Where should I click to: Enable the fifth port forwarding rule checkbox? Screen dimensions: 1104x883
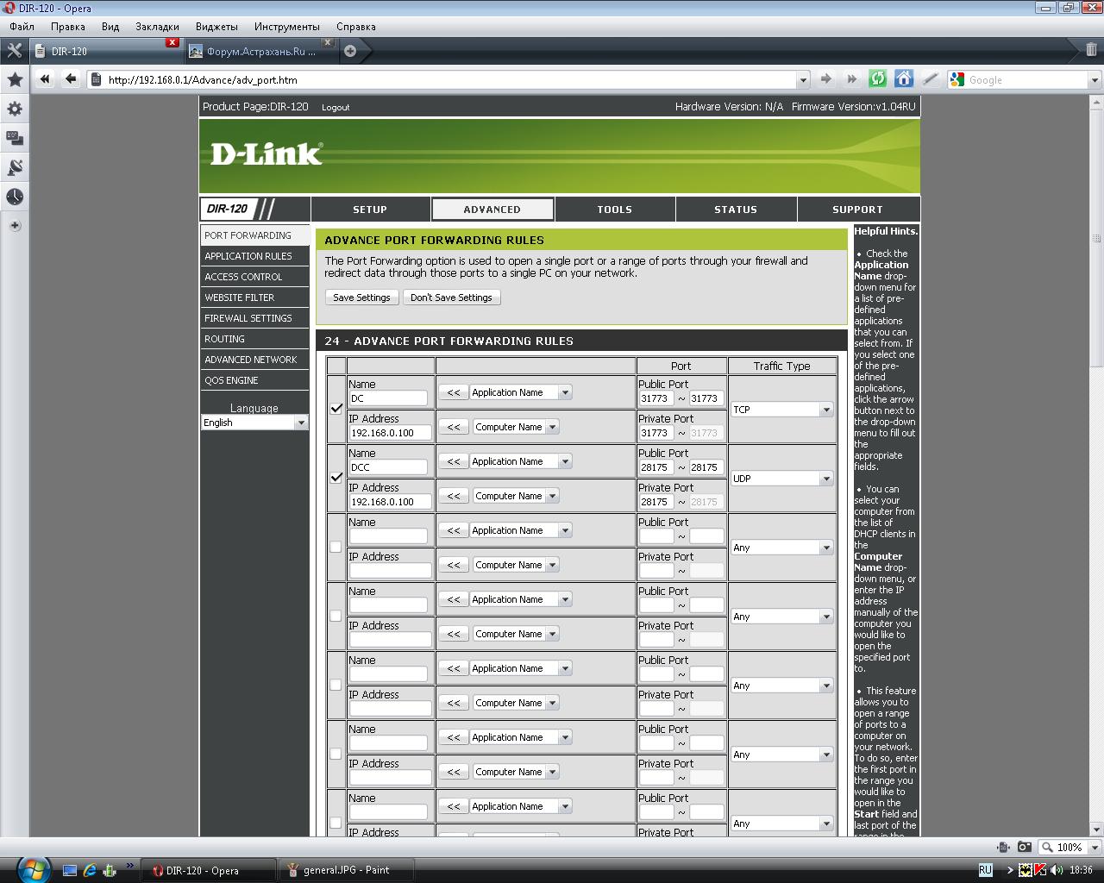(336, 685)
